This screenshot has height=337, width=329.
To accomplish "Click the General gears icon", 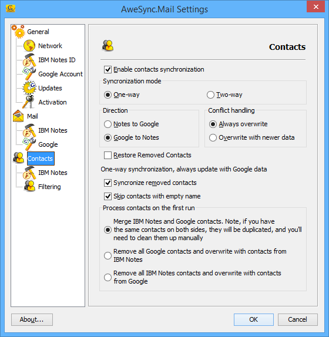I will [18, 31].
